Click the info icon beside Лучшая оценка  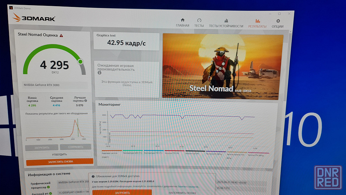click(x=85, y=101)
